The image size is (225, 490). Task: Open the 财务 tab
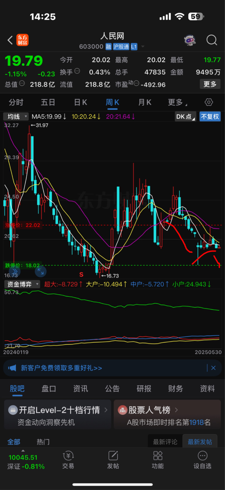(x=175, y=388)
